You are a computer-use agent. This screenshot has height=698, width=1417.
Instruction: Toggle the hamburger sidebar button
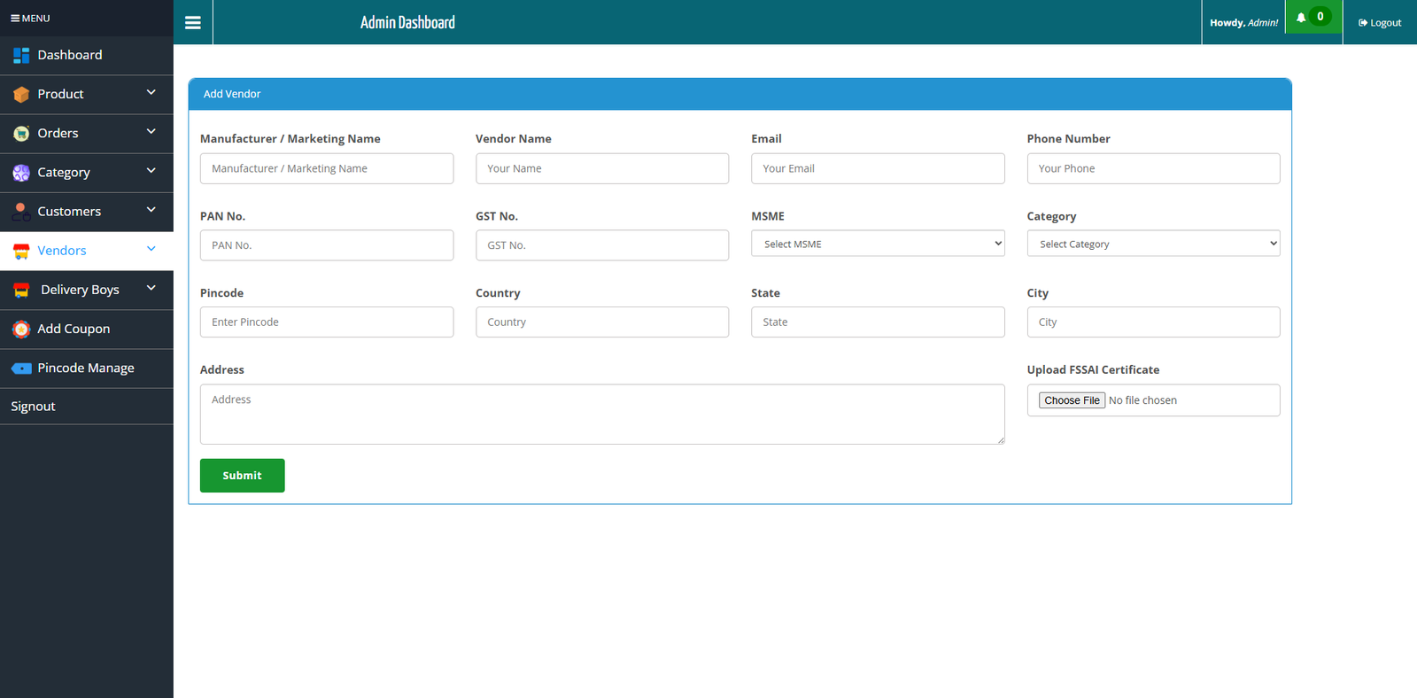coord(192,23)
